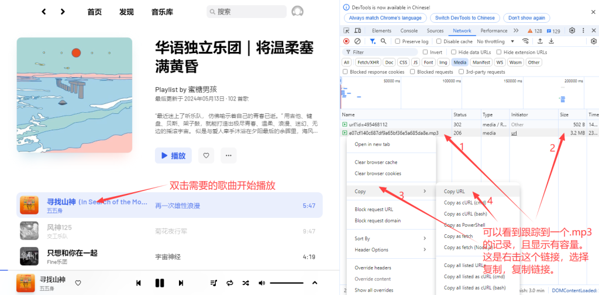This screenshot has width=599, height=295.
Task: Toggle shuffle in the music player
Action: 246,283
